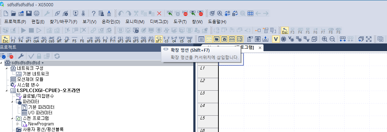387x132 pixels.
Task: Select 시스템 변수 in project tree
Action: 28,85
